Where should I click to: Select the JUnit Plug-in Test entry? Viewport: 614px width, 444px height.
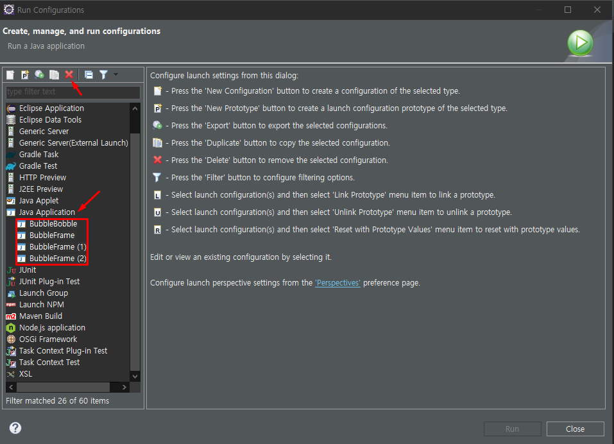point(49,282)
